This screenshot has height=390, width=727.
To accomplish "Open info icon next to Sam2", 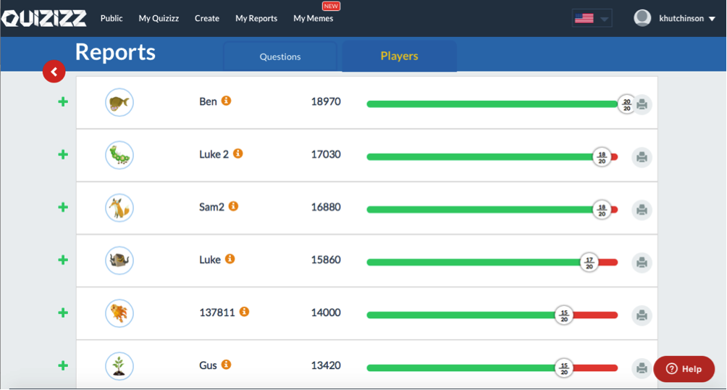I will (x=233, y=206).
